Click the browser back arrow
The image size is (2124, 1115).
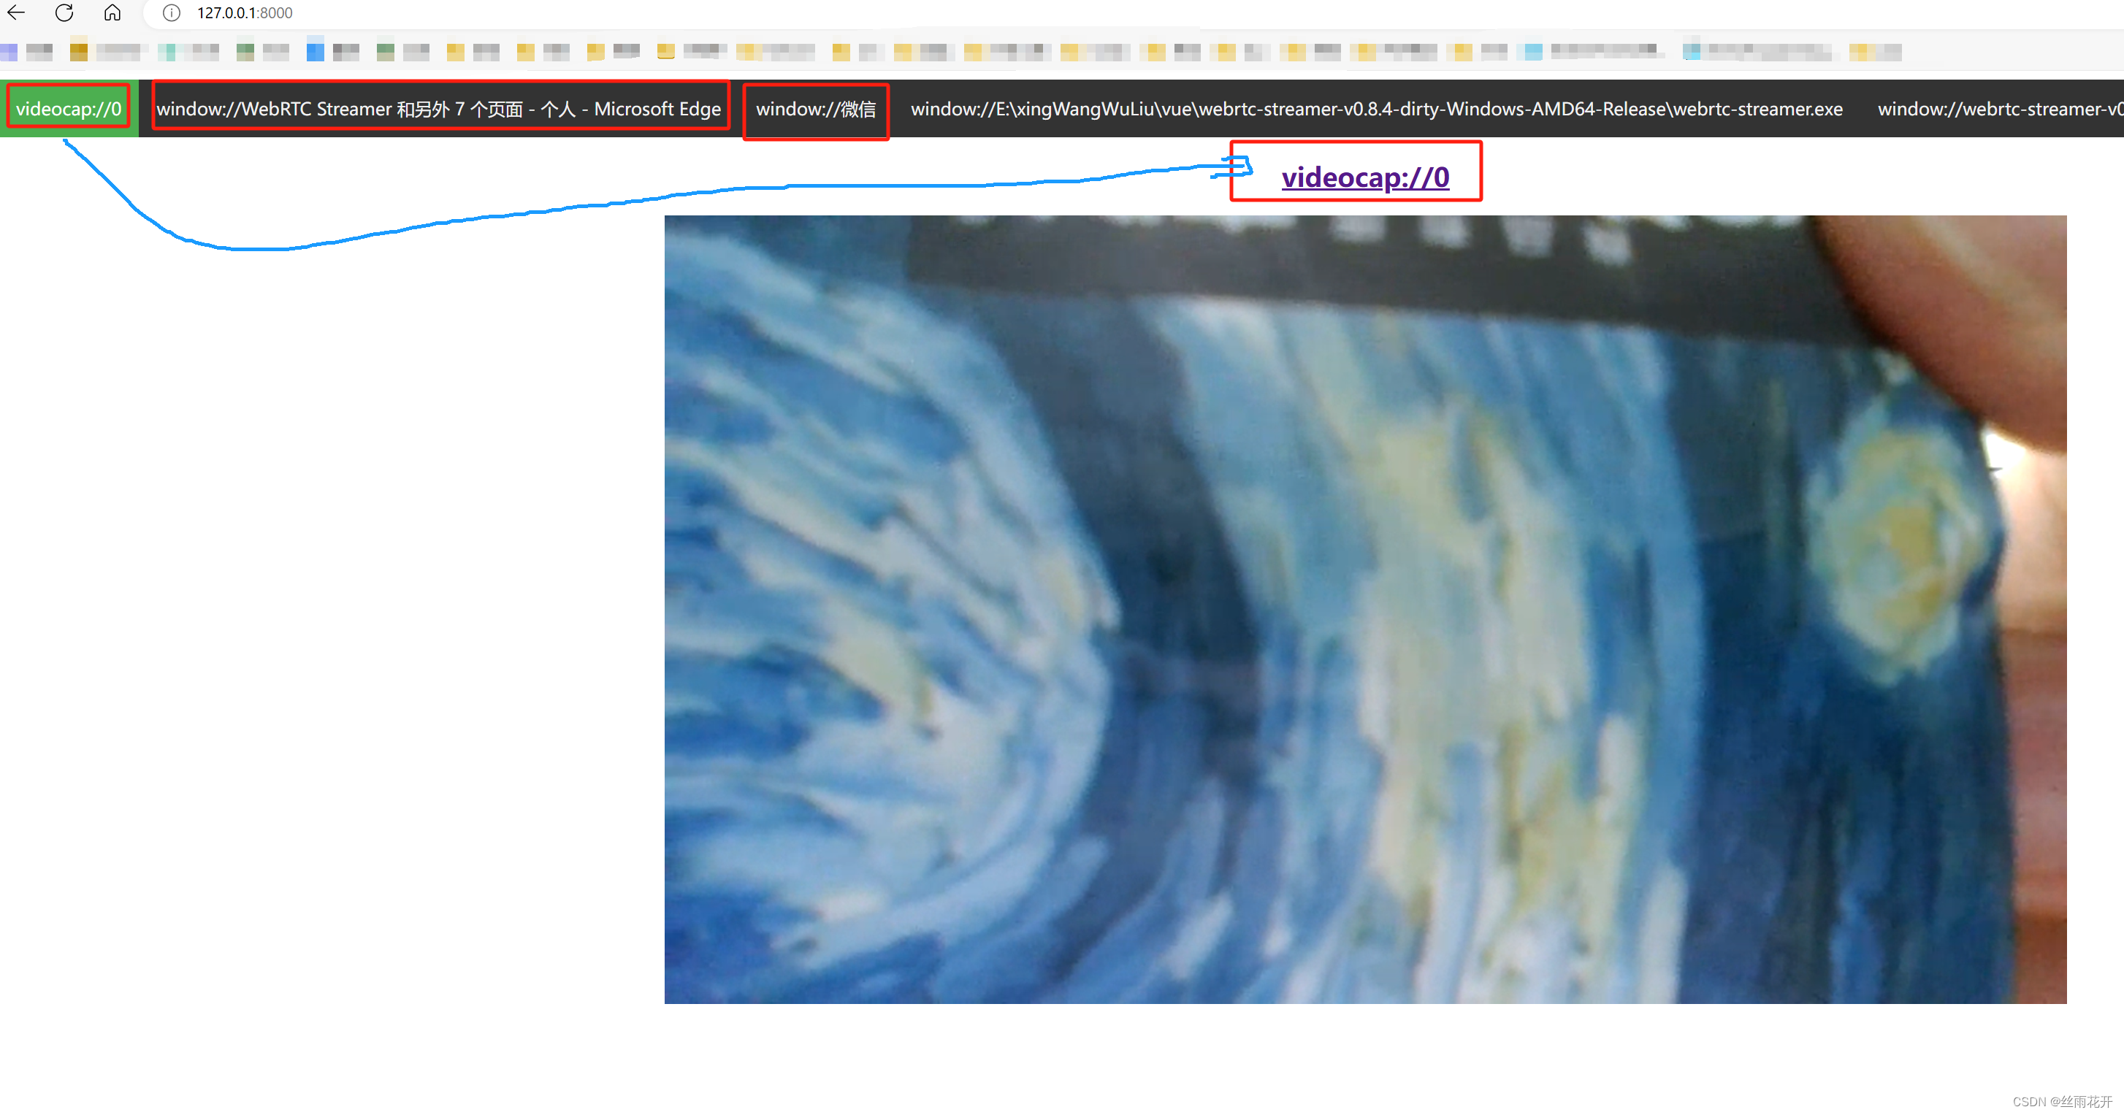click(x=17, y=12)
